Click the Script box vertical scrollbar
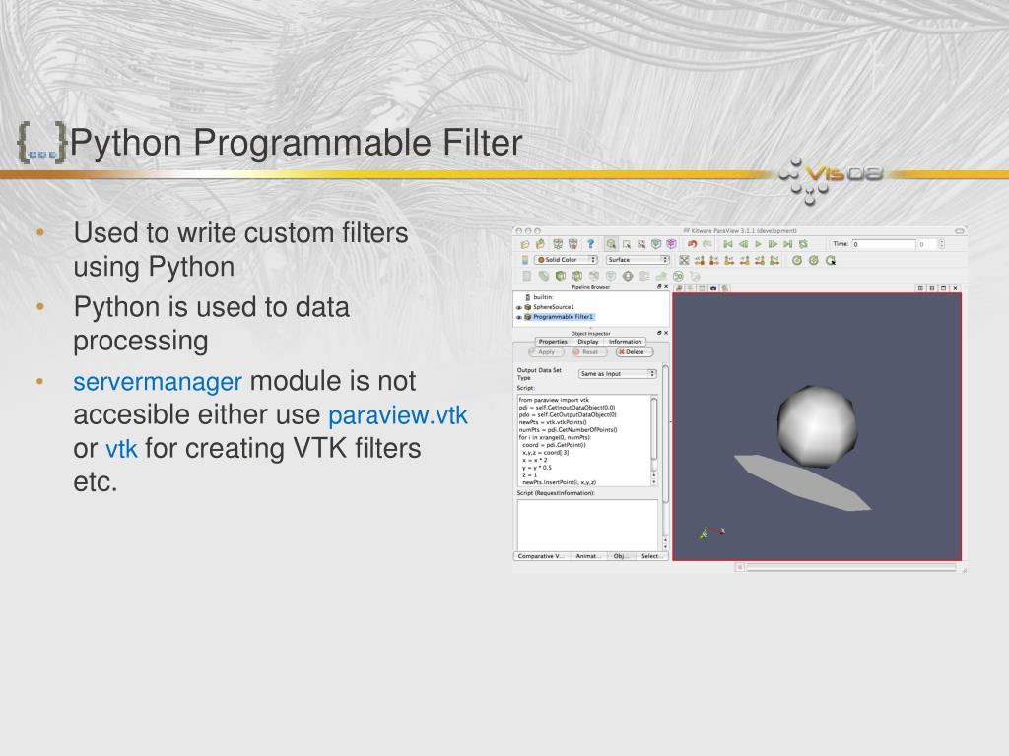Image resolution: width=1009 pixels, height=756 pixels. coord(654,441)
